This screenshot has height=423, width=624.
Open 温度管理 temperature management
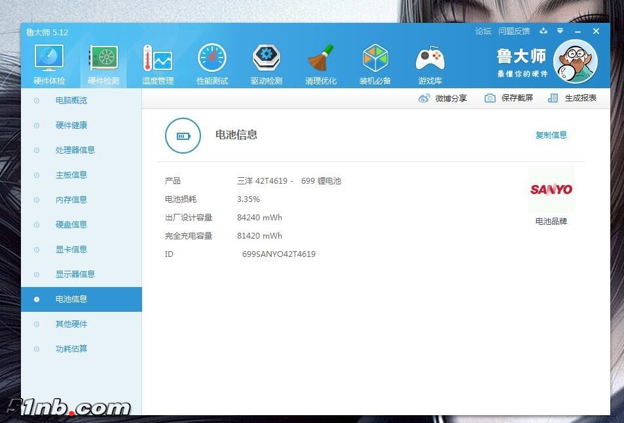[157, 62]
